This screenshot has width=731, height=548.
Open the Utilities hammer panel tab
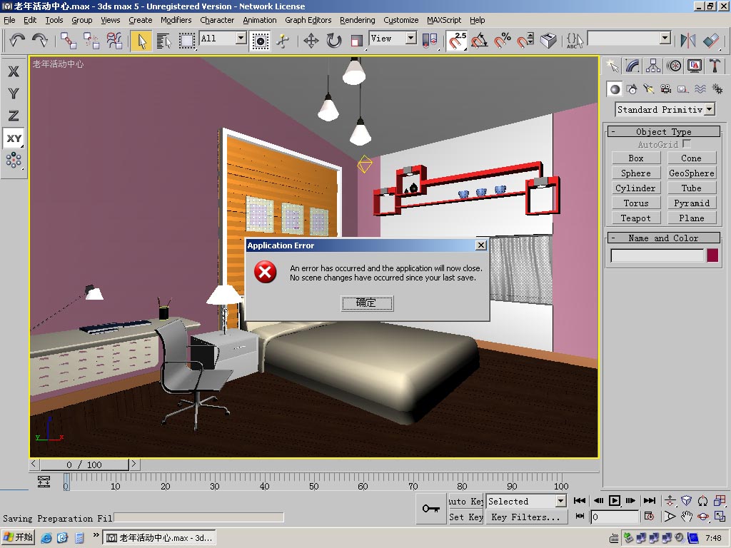tap(715, 66)
